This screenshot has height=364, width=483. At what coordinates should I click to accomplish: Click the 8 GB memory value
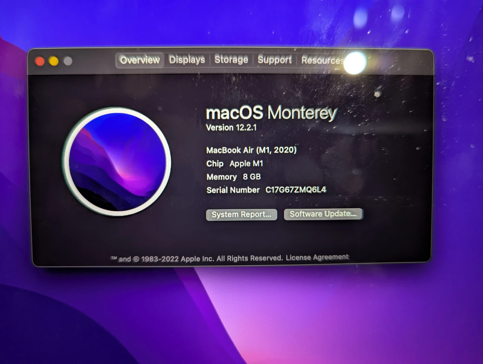252,177
